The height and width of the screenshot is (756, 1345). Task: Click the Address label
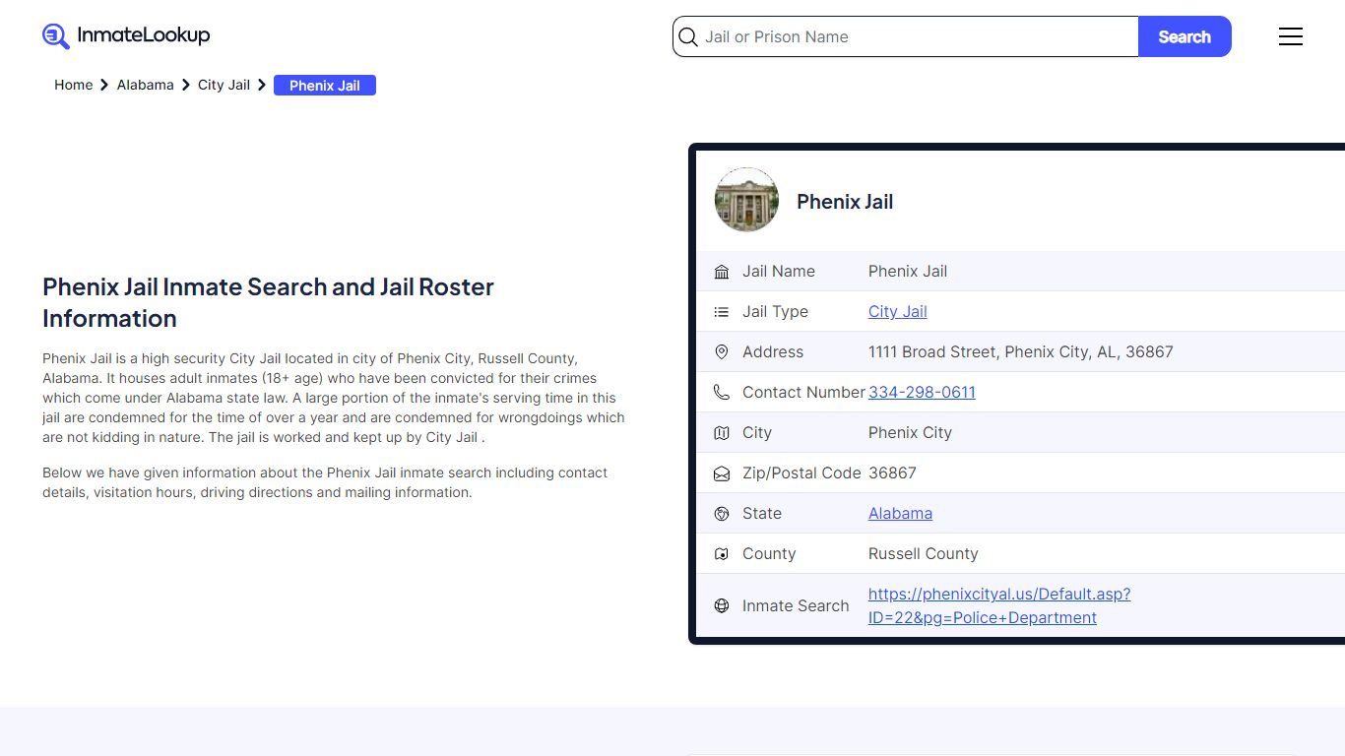(x=773, y=352)
